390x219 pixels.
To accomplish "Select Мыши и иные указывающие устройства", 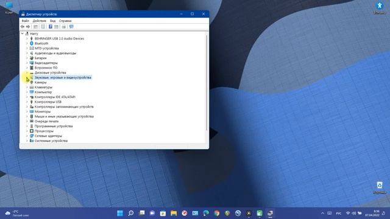I will click(x=64, y=116).
